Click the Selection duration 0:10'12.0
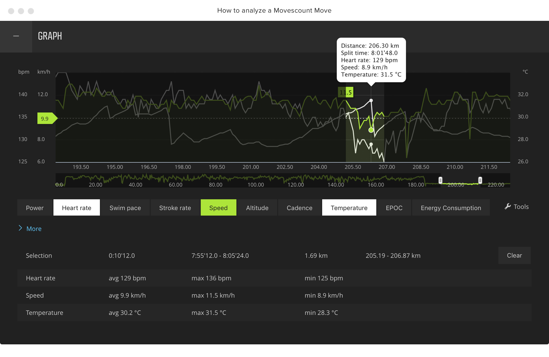The width and height of the screenshot is (549, 357). click(122, 256)
